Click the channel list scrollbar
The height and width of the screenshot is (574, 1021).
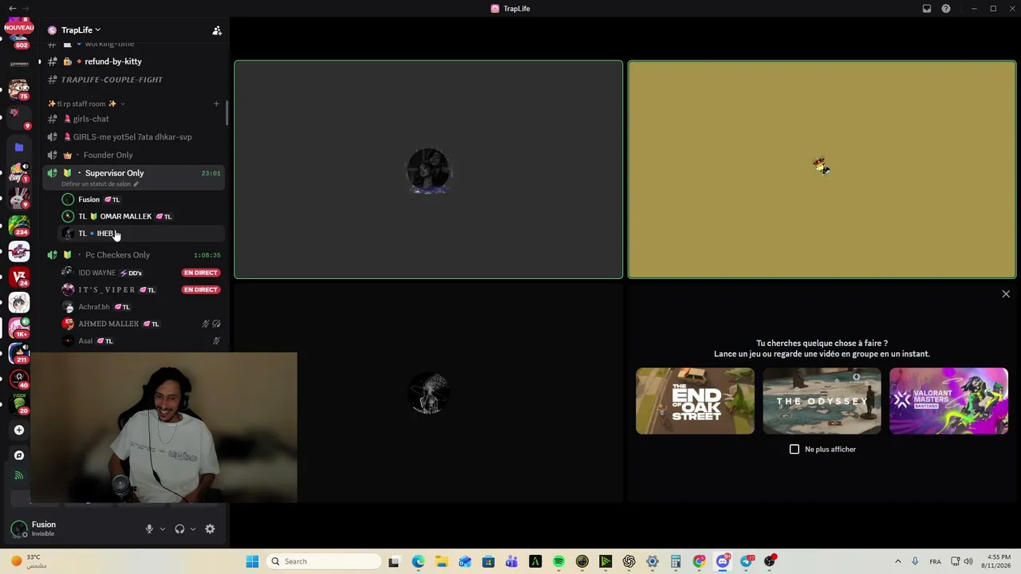pos(227,113)
